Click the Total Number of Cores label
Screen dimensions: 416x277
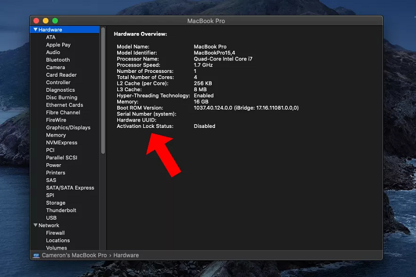[145, 77]
